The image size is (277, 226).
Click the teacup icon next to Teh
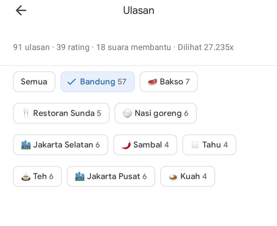[x=26, y=176]
